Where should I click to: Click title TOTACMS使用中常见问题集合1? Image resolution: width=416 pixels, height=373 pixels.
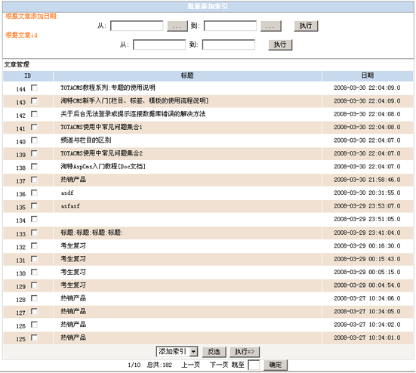point(101,128)
